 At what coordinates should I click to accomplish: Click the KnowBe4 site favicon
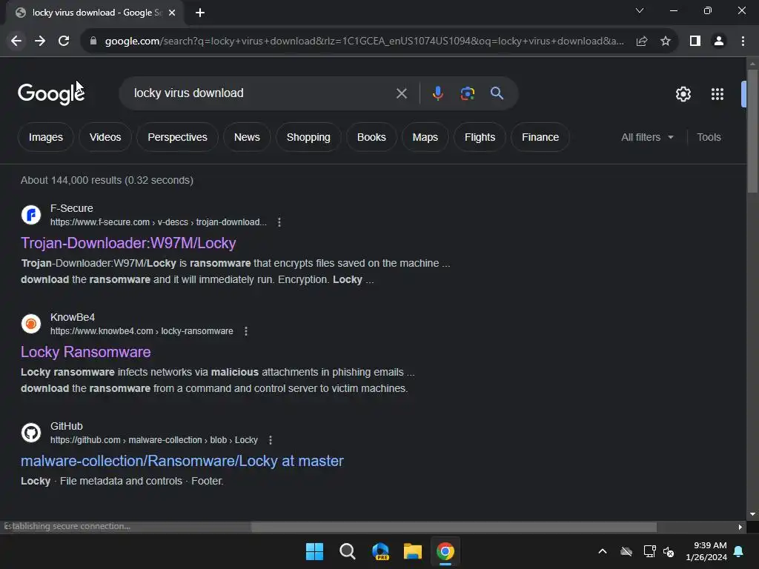point(31,324)
